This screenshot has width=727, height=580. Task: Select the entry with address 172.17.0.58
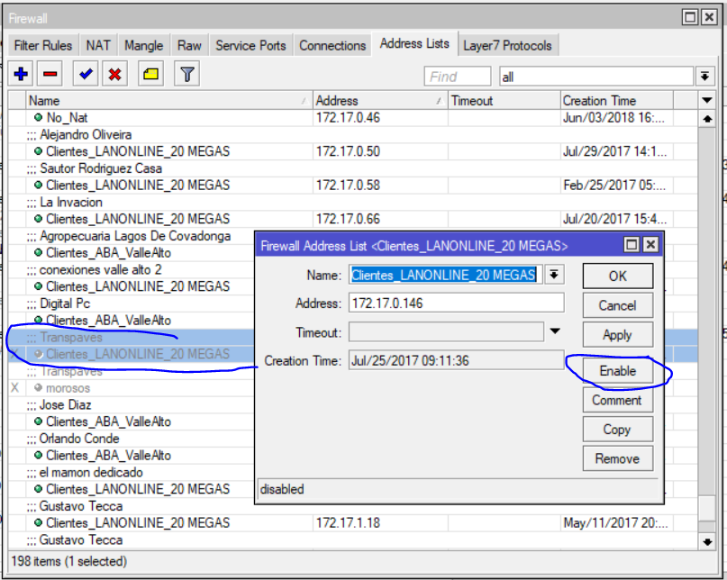tap(352, 186)
